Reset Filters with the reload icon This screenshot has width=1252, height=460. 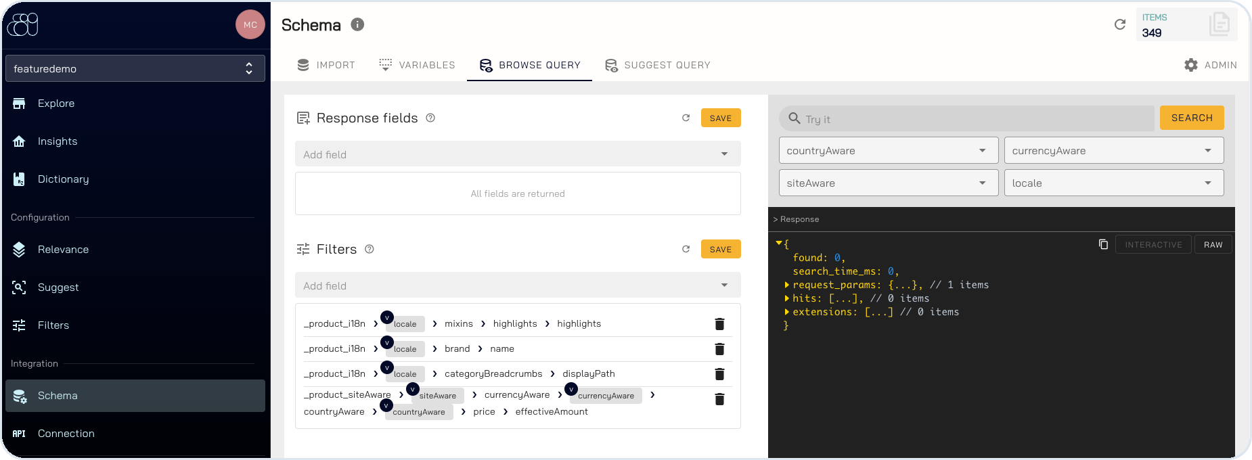pyautogui.click(x=686, y=249)
